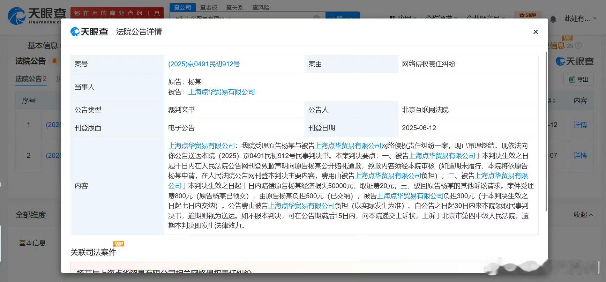Open 详情 link for row 2

580,155
